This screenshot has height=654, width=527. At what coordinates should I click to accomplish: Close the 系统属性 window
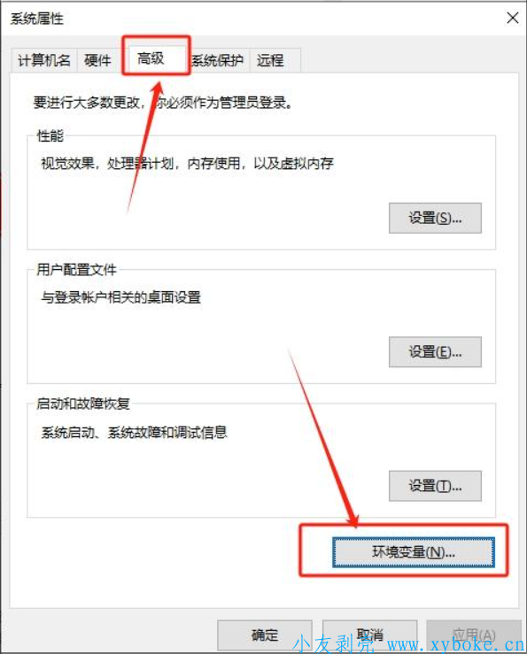[512, 18]
